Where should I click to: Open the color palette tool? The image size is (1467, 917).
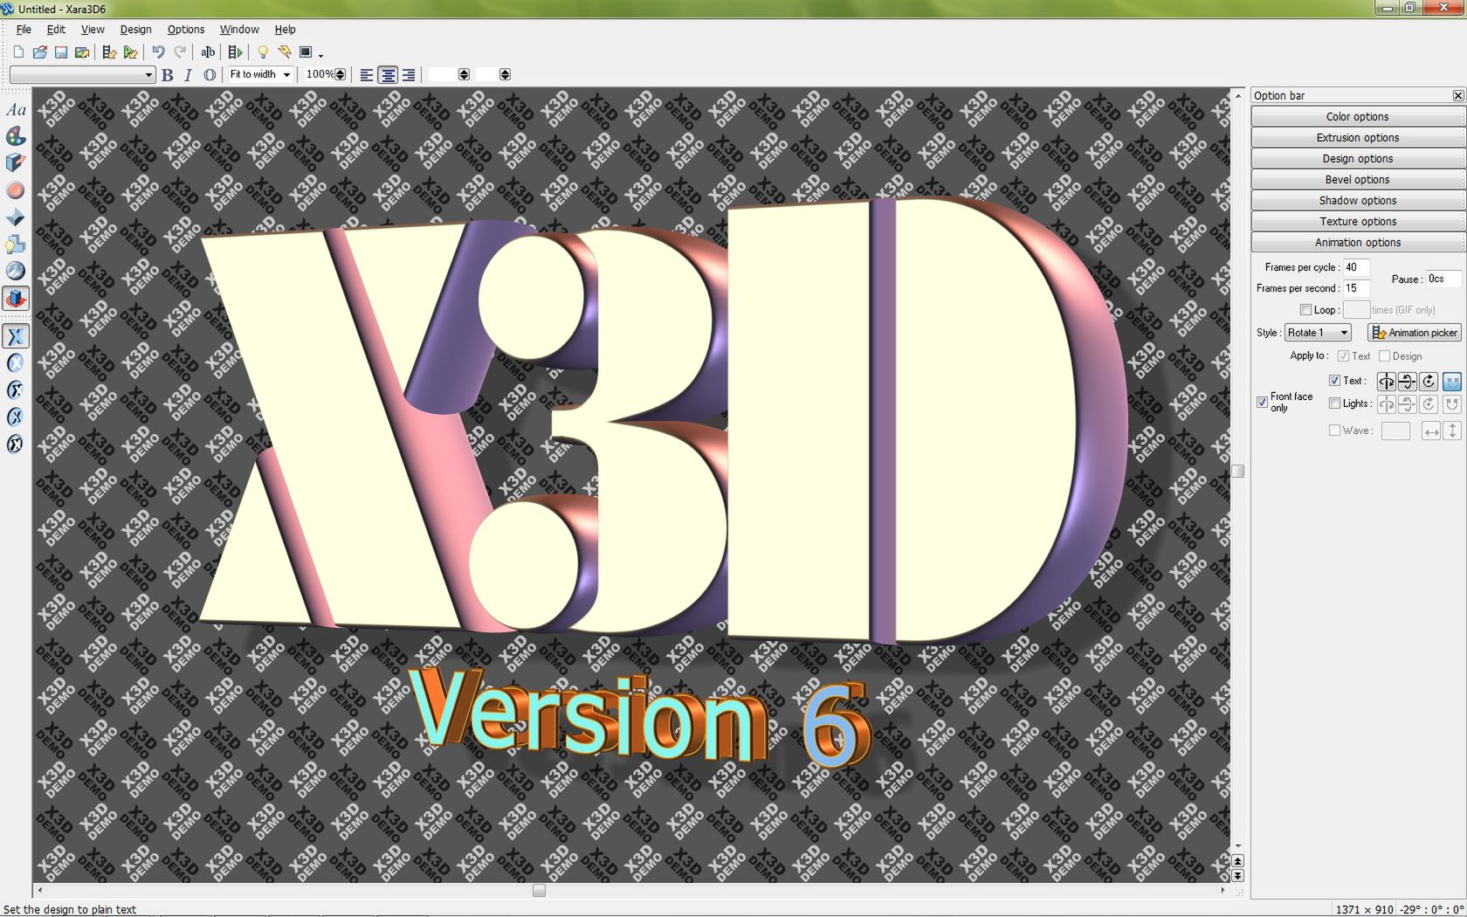pyautogui.click(x=16, y=136)
